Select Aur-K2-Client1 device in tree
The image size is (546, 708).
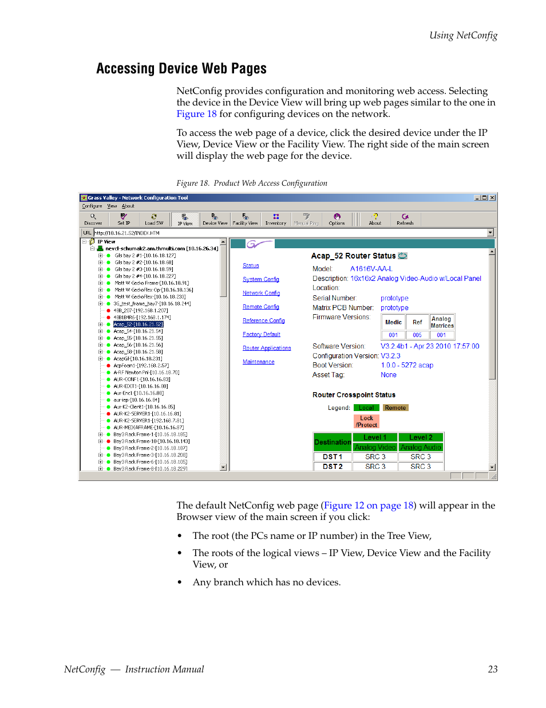[144, 407]
